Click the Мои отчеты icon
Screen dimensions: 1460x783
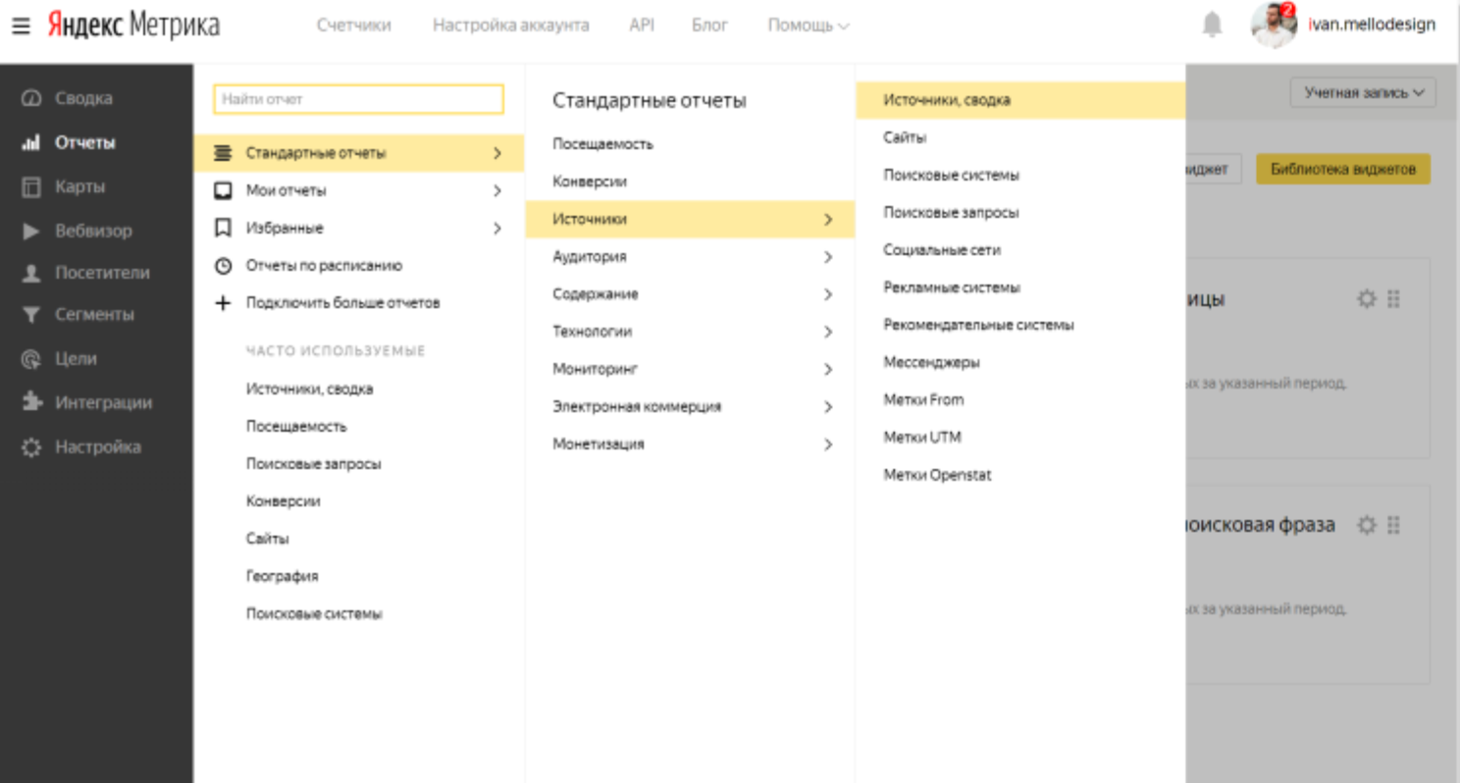click(223, 190)
